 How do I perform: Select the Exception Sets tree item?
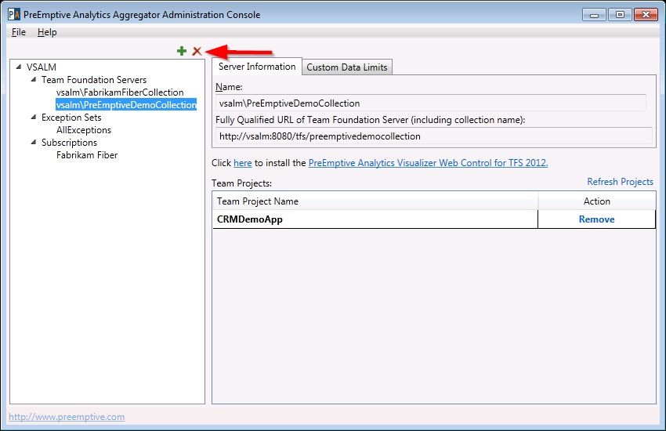[x=71, y=118]
